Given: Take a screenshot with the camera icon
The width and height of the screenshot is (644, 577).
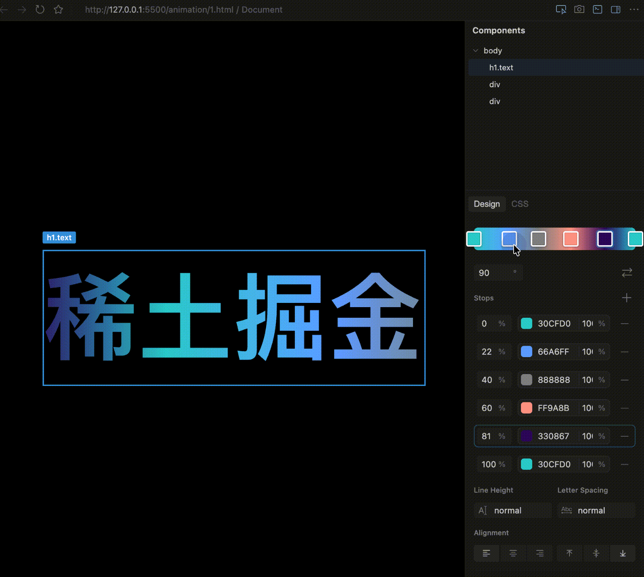Looking at the screenshot, I should click(x=579, y=9).
